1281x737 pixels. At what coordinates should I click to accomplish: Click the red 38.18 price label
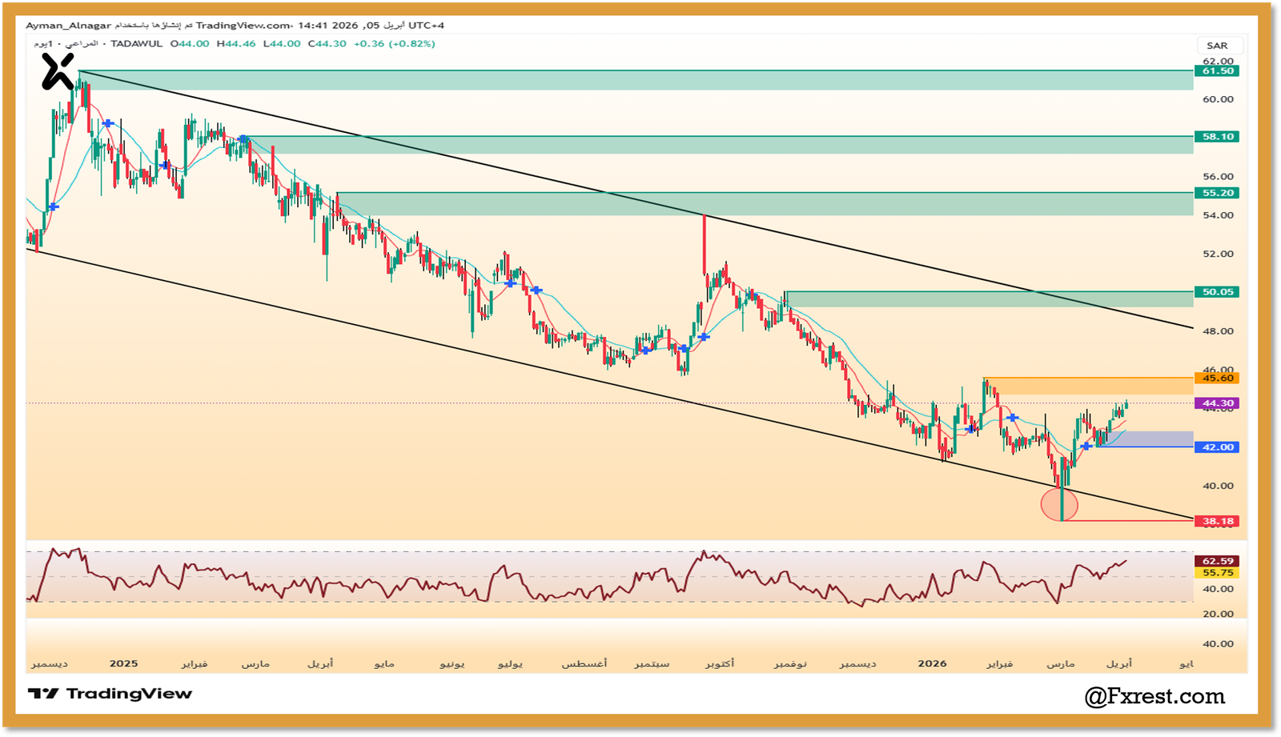point(1217,521)
